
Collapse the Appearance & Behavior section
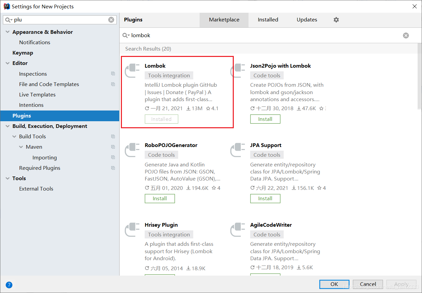click(8, 32)
